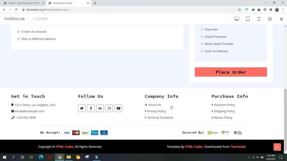Switch to desktop preview mode
This screenshot has width=287, height=161.
(x=237, y=19)
